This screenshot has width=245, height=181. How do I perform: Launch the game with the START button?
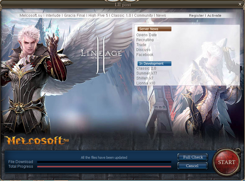[226, 162]
